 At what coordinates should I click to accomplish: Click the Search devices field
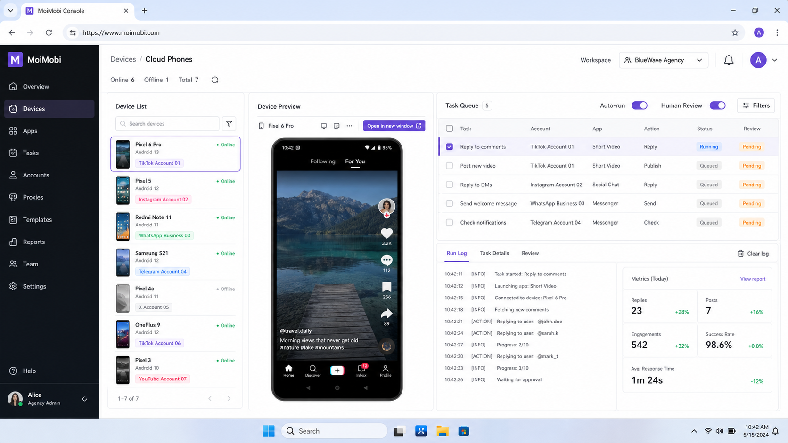[x=167, y=124]
